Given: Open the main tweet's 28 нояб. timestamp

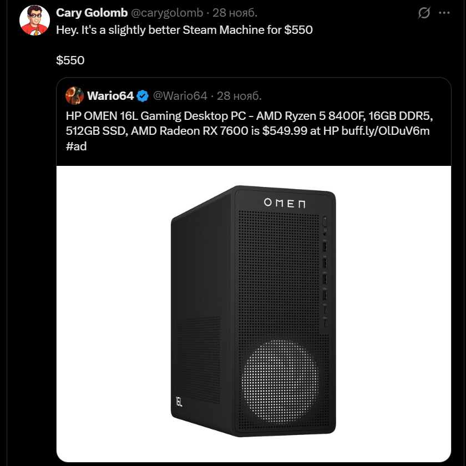Looking at the screenshot, I should [235, 13].
